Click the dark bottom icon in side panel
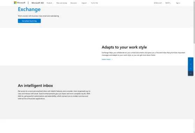The image size is (195, 133). click(x=191, y=73)
